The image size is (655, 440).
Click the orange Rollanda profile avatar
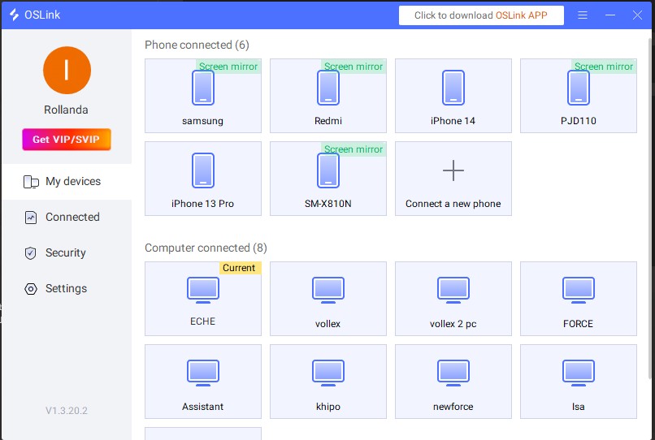pos(66,71)
